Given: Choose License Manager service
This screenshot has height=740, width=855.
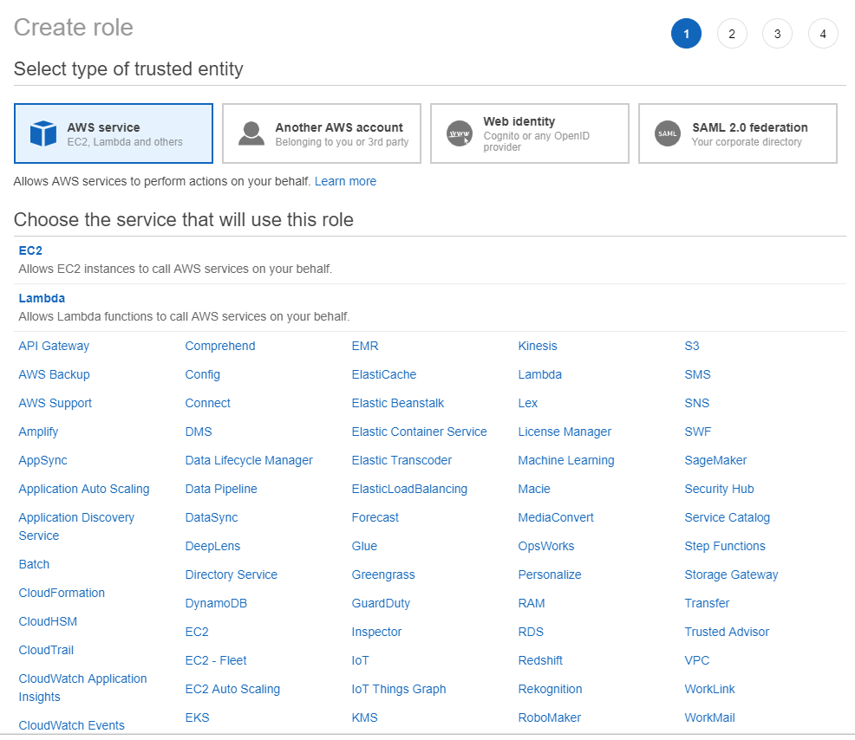Looking at the screenshot, I should click(x=565, y=432).
